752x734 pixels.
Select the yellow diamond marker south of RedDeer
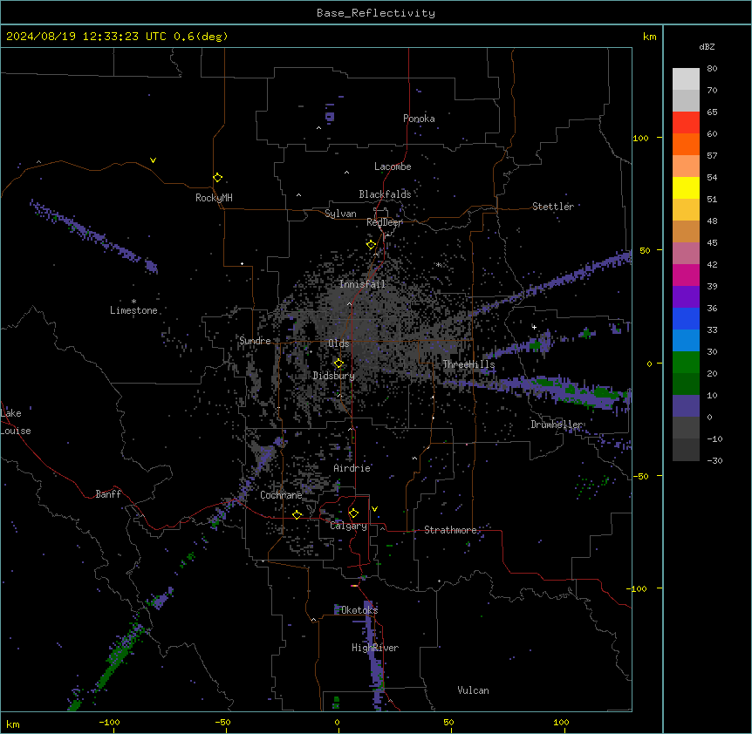(371, 245)
